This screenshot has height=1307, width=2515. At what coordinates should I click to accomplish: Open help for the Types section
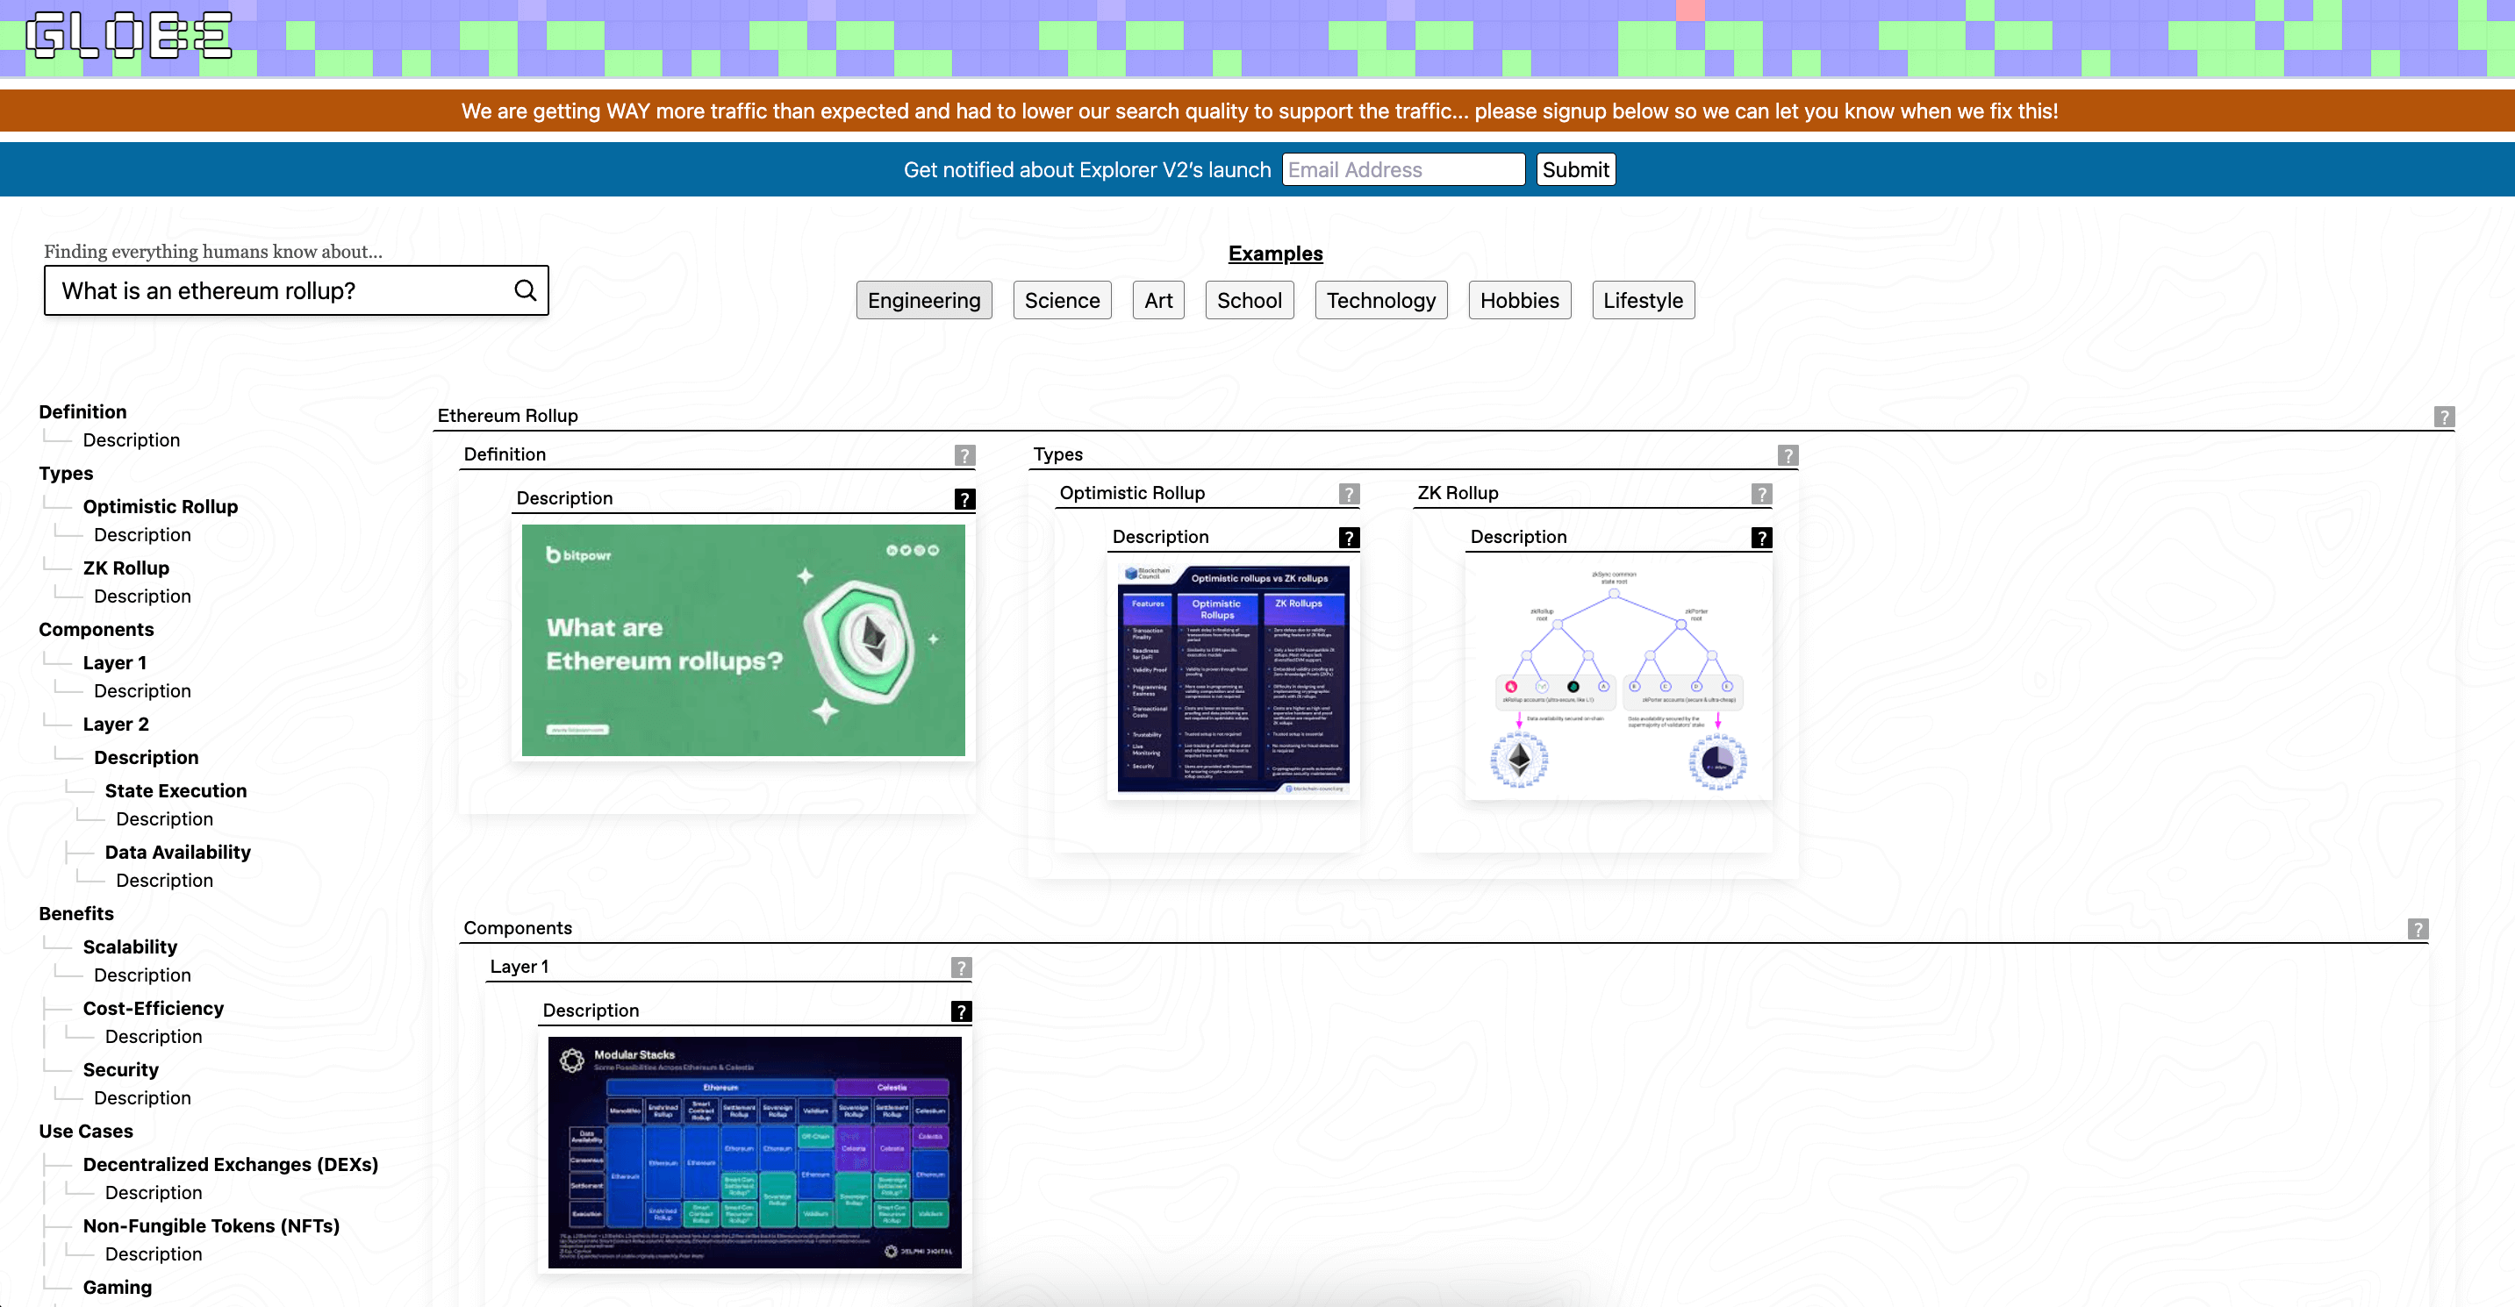click(1788, 454)
